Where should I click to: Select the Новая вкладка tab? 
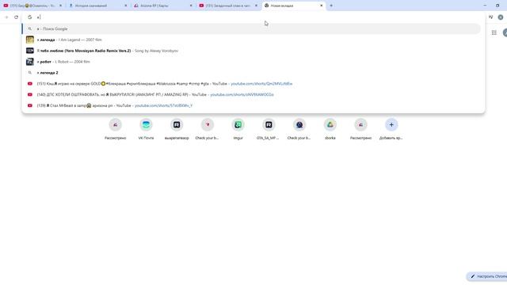(294, 6)
